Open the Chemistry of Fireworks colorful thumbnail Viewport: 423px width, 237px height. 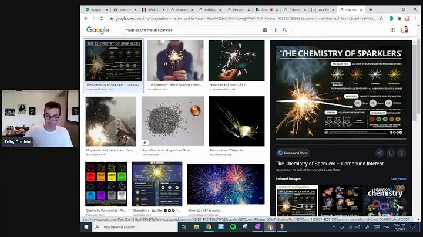pos(226,184)
